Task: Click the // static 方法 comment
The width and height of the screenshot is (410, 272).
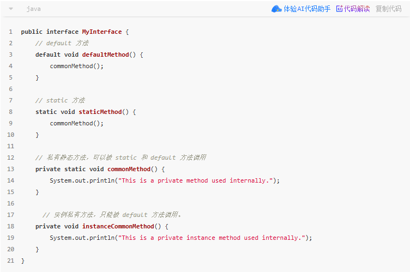Action: tap(60, 100)
